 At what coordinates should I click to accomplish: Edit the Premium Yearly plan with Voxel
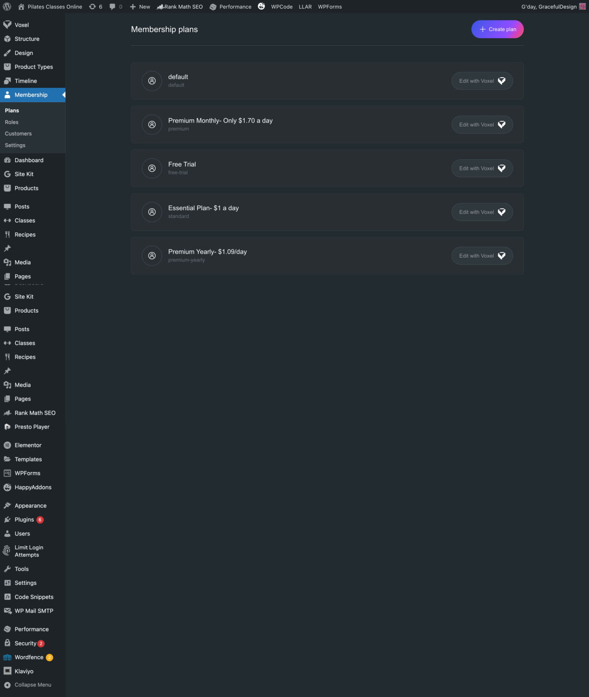482,256
